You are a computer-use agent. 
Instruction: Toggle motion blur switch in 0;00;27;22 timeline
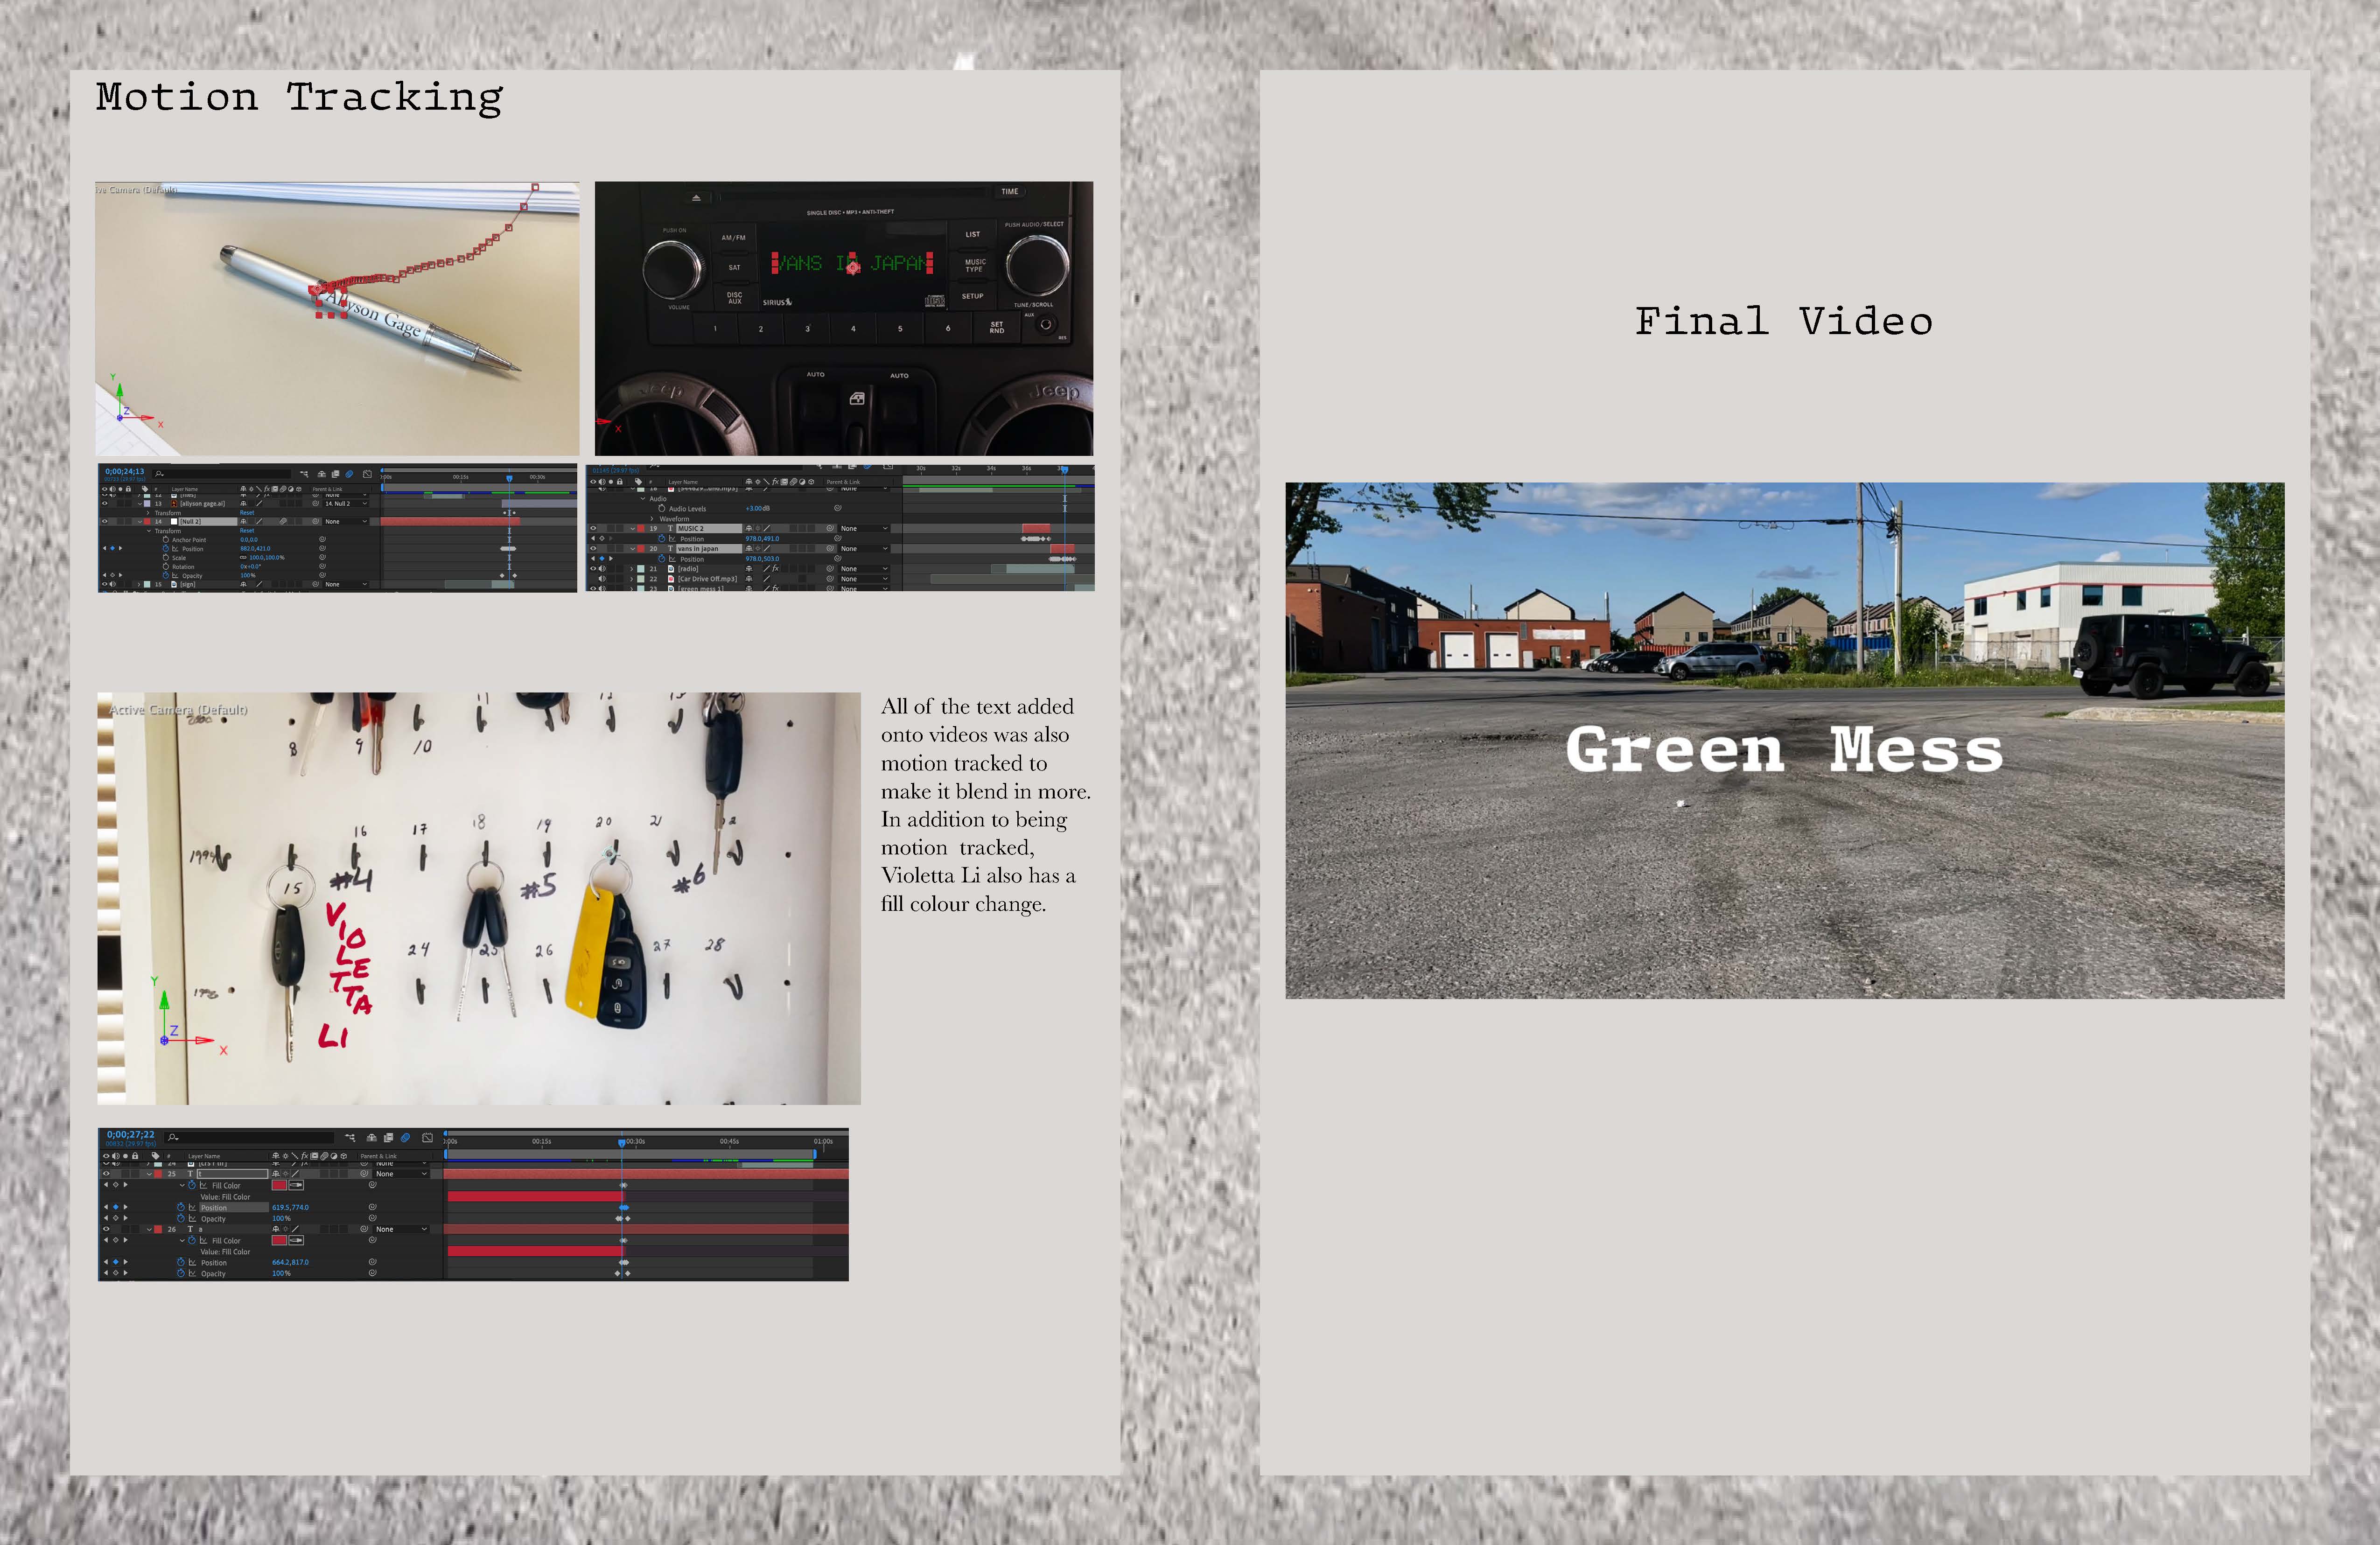[405, 1138]
